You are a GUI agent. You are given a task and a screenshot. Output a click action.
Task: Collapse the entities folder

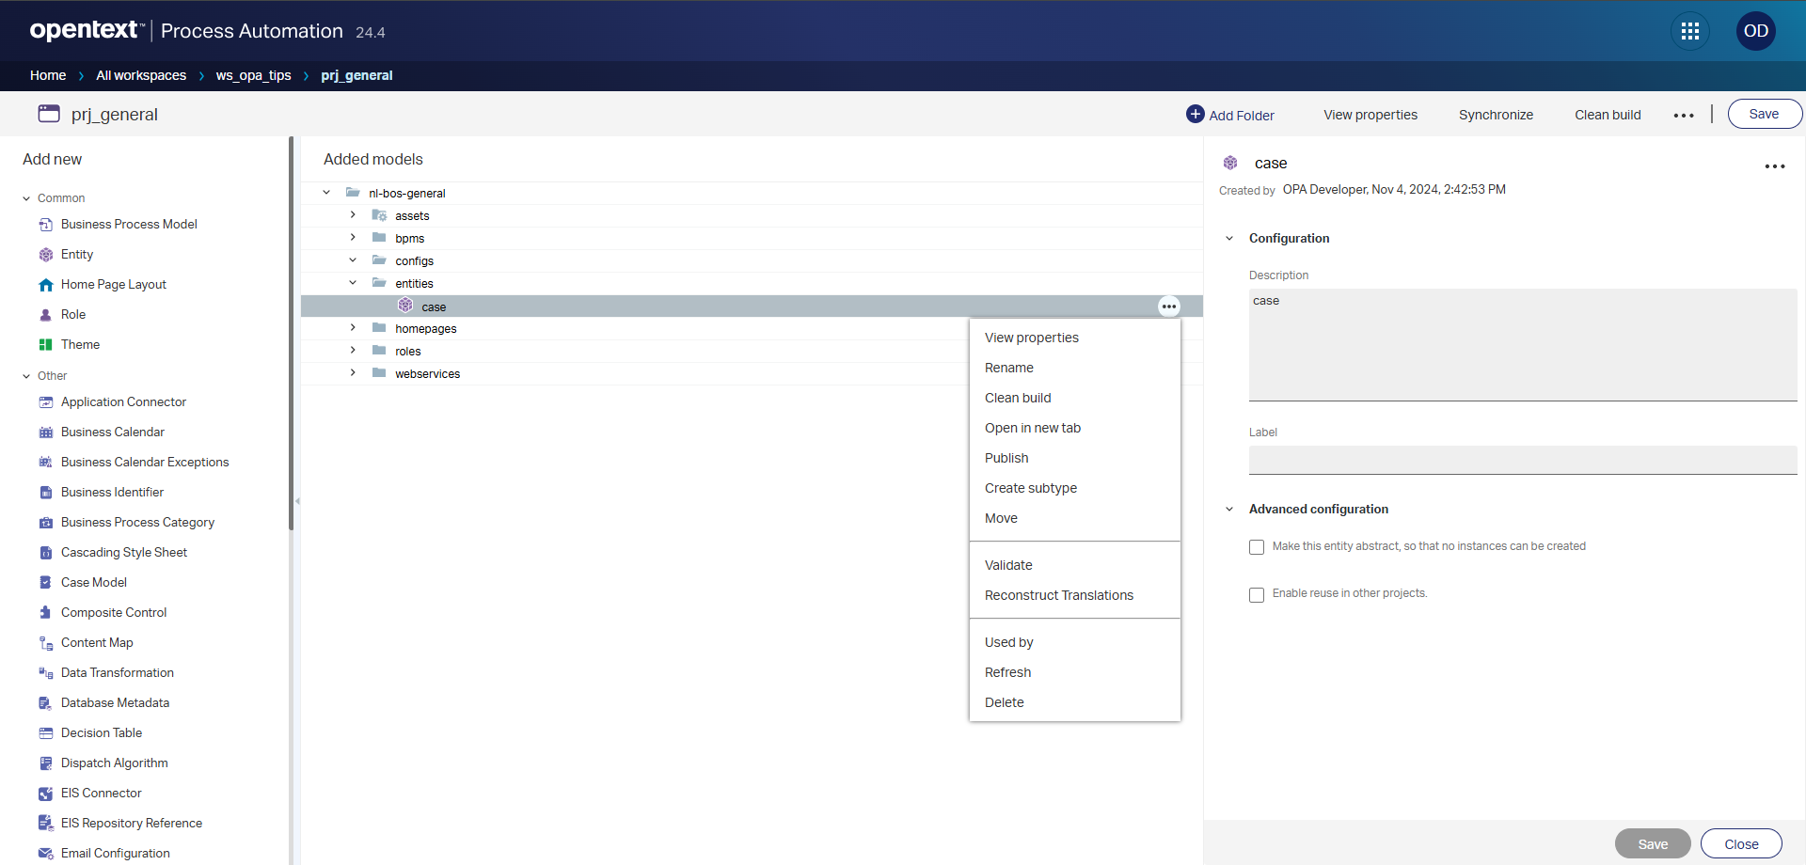pyautogui.click(x=353, y=283)
